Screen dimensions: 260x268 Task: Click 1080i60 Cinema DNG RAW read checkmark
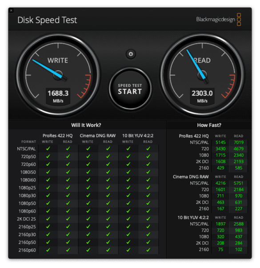[x=108, y=180]
